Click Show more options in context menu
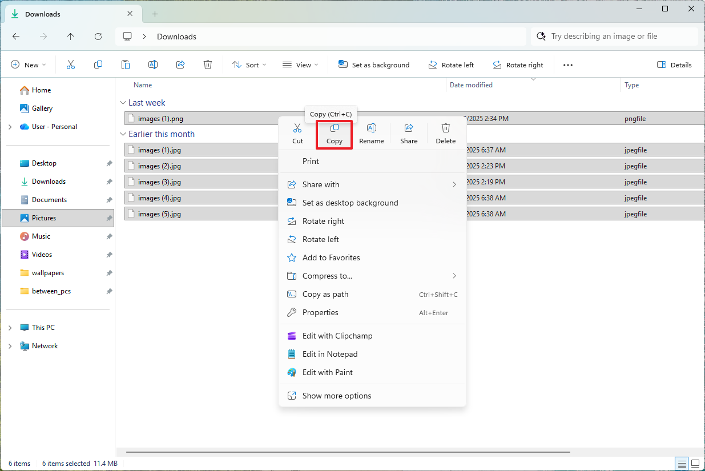This screenshot has width=705, height=471. 336,395
